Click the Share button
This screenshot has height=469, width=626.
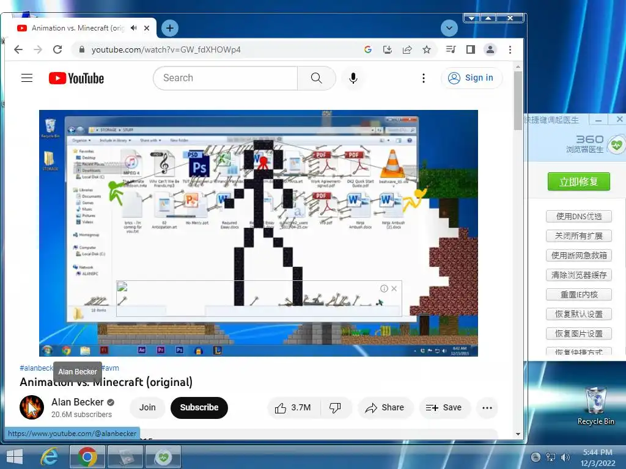(x=385, y=407)
